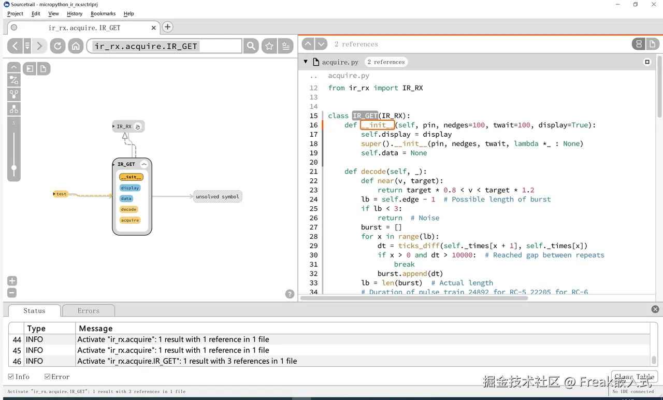Viewport: 663px width, 400px height.
Task: Export graph as image icon
Action: tap(30, 68)
